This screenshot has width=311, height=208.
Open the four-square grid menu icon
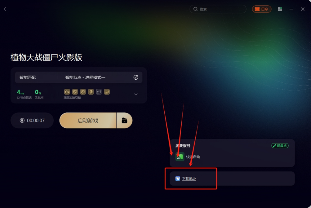(x=280, y=9)
